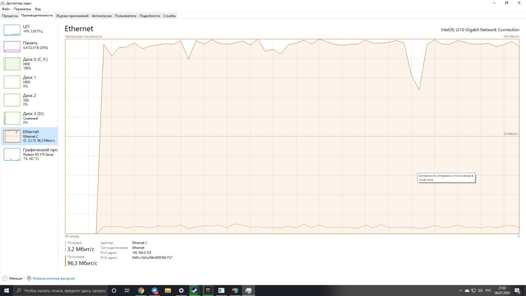Click the IPv6 address value
This screenshot has height=296, width=526.
click(152, 258)
